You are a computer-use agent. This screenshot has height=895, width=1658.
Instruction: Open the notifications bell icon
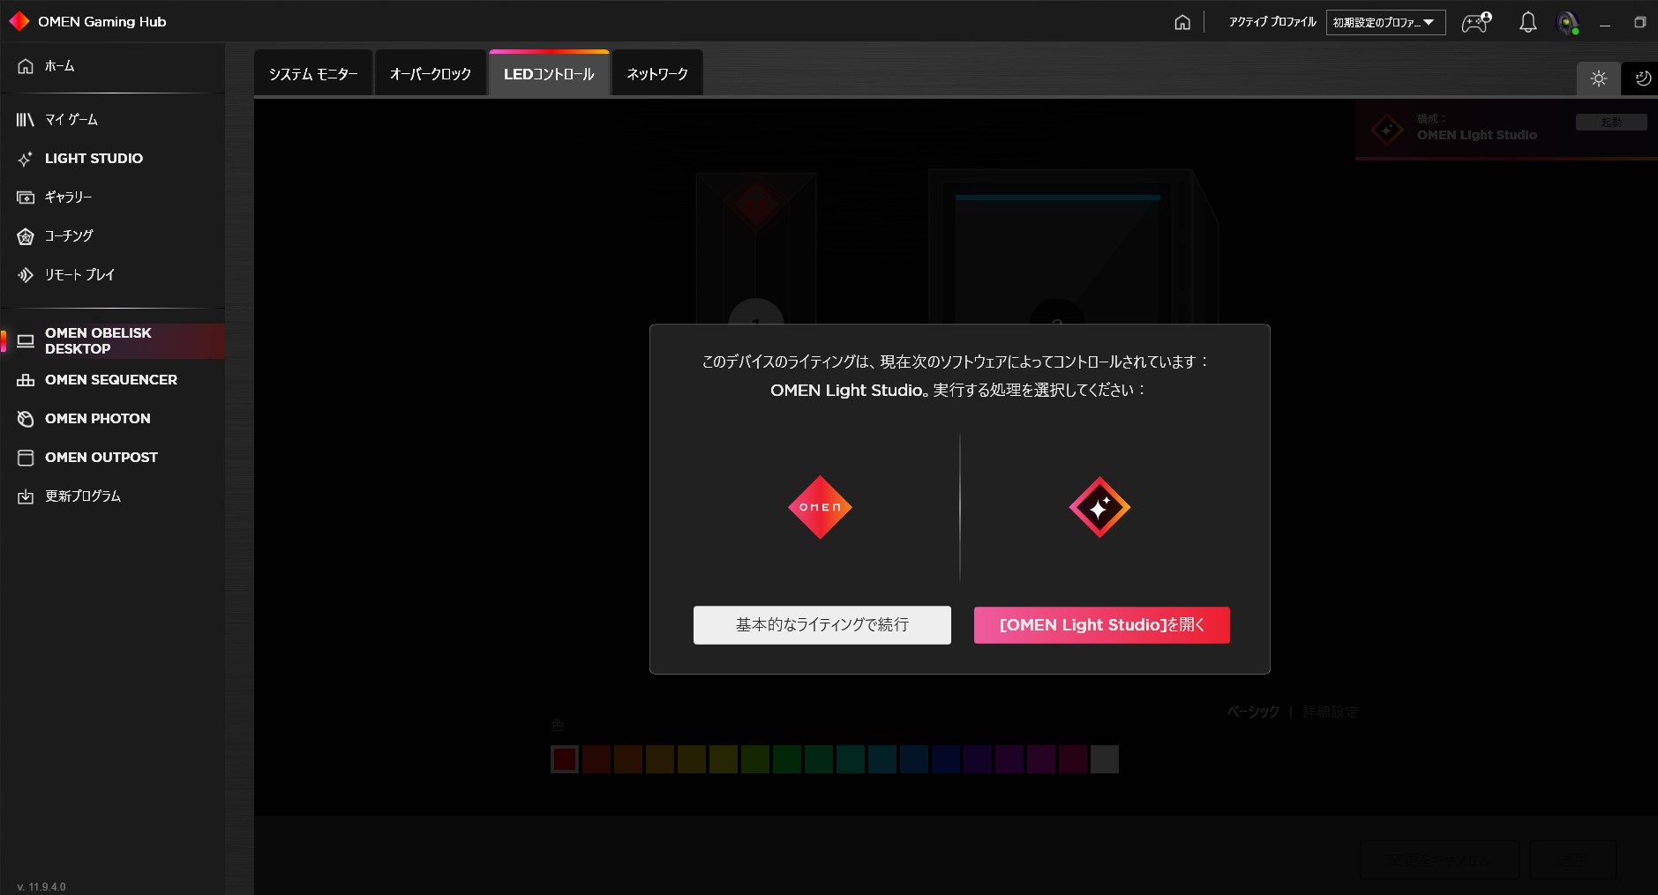click(x=1527, y=22)
